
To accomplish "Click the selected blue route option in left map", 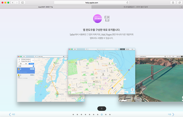I will coord(26,70).
